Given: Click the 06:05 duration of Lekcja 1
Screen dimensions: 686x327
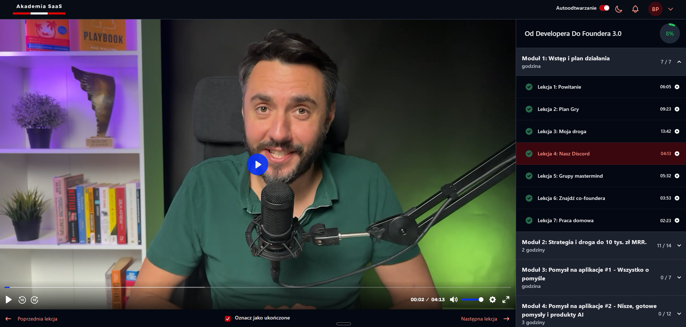Looking at the screenshot, I should click(666, 87).
